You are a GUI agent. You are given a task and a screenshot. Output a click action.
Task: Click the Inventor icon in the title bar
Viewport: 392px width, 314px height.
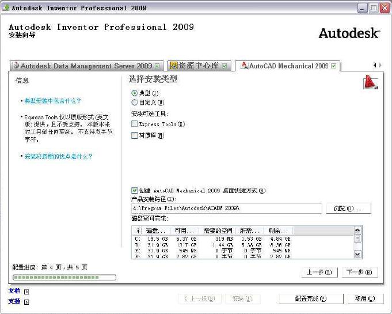point(6,7)
